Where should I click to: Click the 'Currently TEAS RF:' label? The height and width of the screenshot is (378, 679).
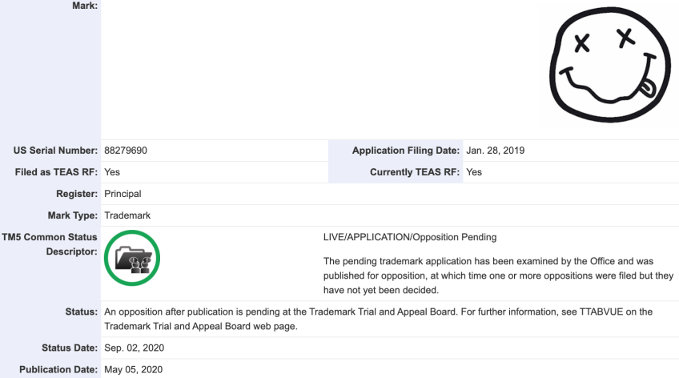pyautogui.click(x=415, y=172)
